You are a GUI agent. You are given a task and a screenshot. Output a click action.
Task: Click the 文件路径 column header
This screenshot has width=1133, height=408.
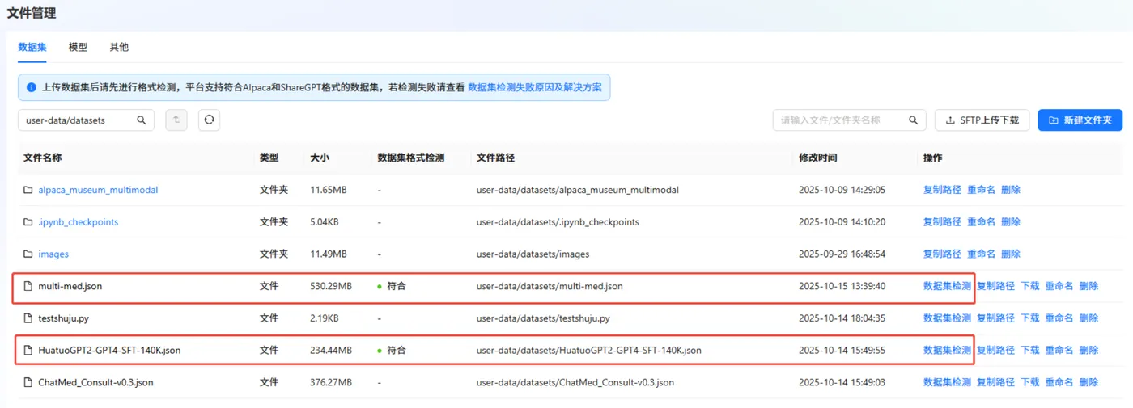click(x=495, y=158)
